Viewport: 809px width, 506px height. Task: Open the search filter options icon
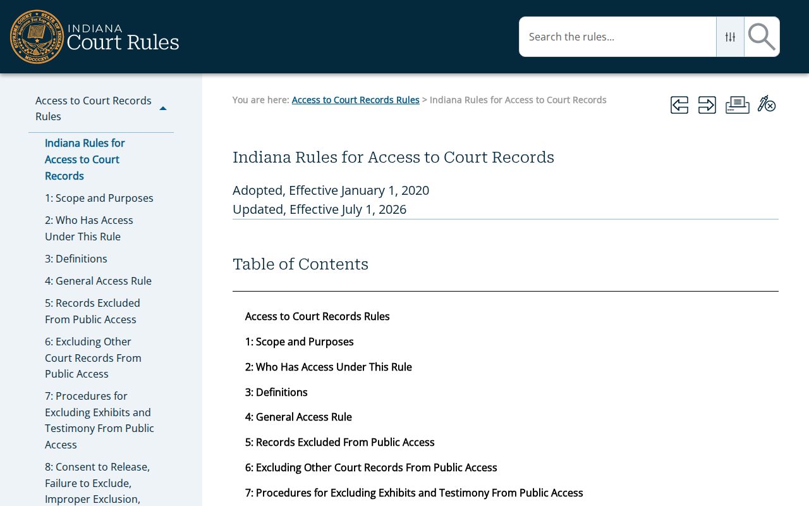[730, 37]
